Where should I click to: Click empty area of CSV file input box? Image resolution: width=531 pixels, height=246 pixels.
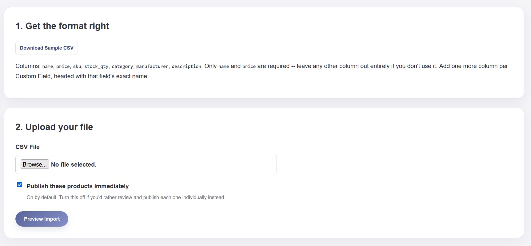click(x=186, y=164)
